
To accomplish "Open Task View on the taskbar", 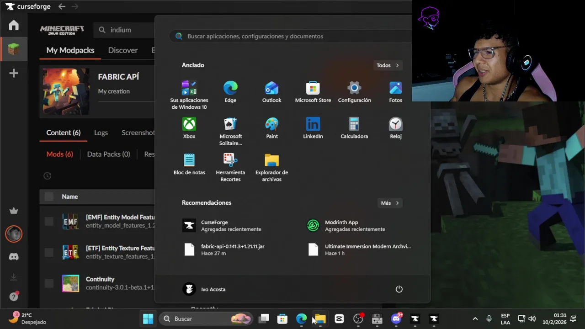I will point(264,318).
